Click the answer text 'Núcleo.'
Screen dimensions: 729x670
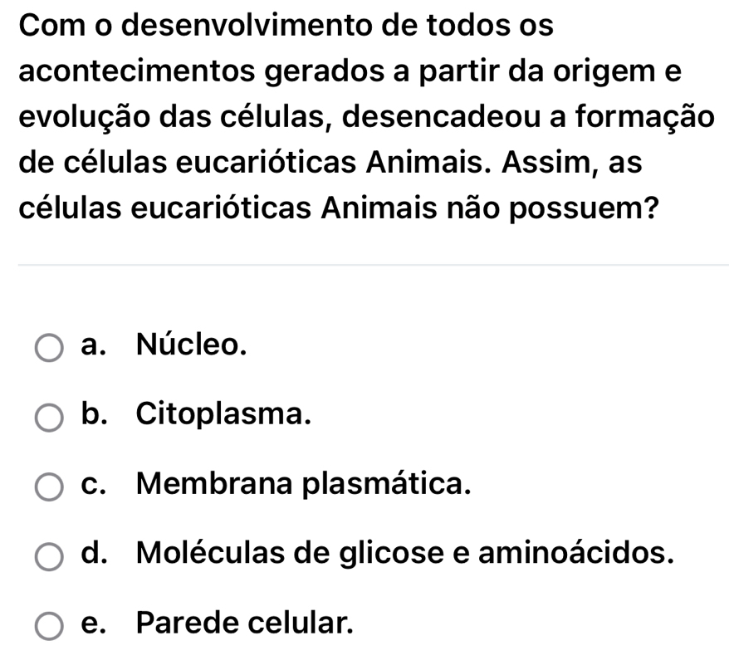[x=192, y=343]
